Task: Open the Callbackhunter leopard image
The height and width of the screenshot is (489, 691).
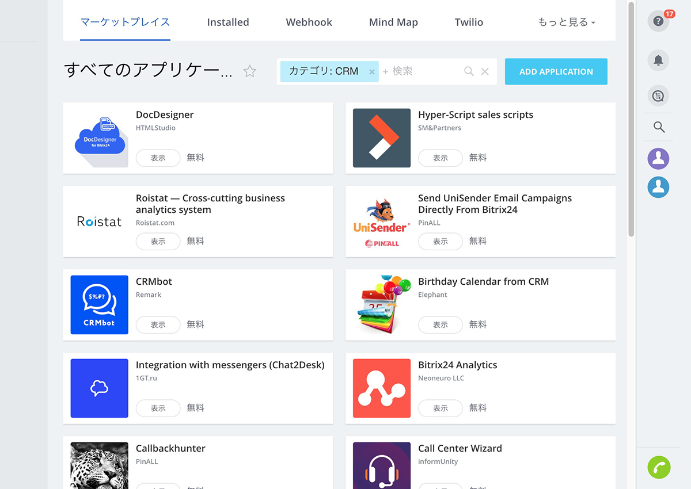Action: 100,465
